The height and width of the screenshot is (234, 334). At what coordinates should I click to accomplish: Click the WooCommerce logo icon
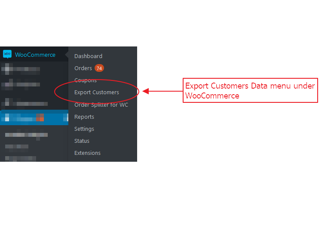(7, 54)
